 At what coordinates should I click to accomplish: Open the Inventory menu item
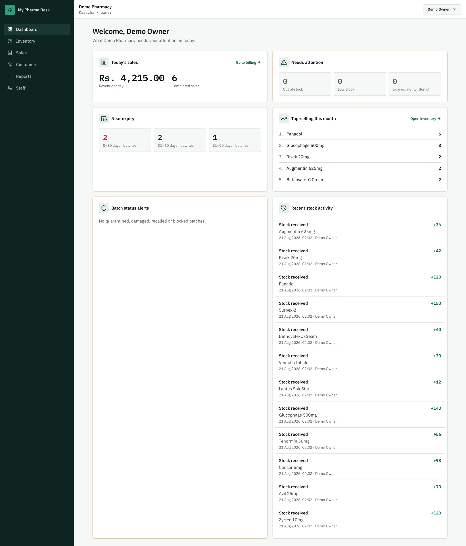click(37, 41)
